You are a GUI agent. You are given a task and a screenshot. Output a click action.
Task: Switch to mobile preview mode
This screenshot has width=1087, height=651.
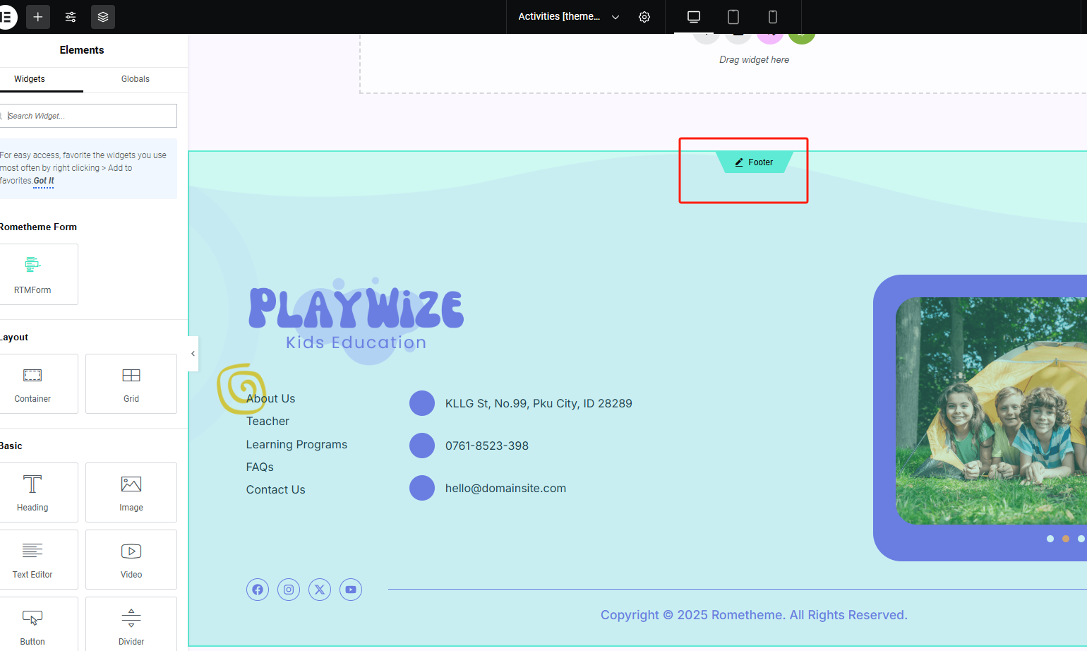(x=773, y=17)
